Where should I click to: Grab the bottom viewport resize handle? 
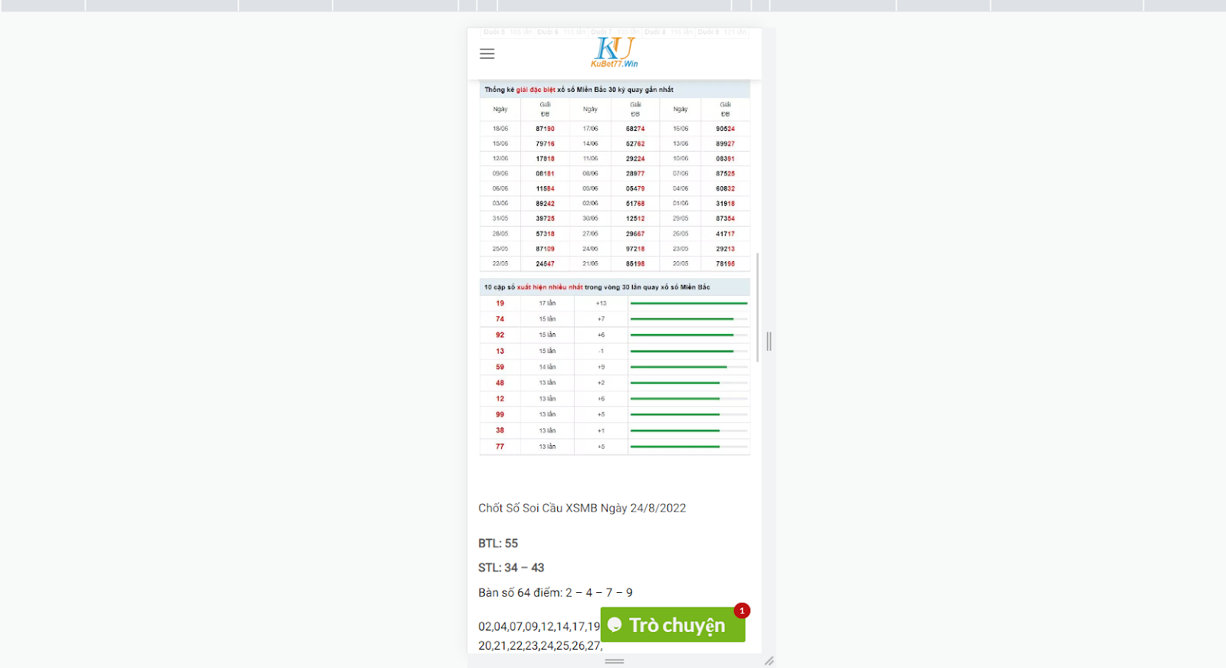click(x=615, y=661)
